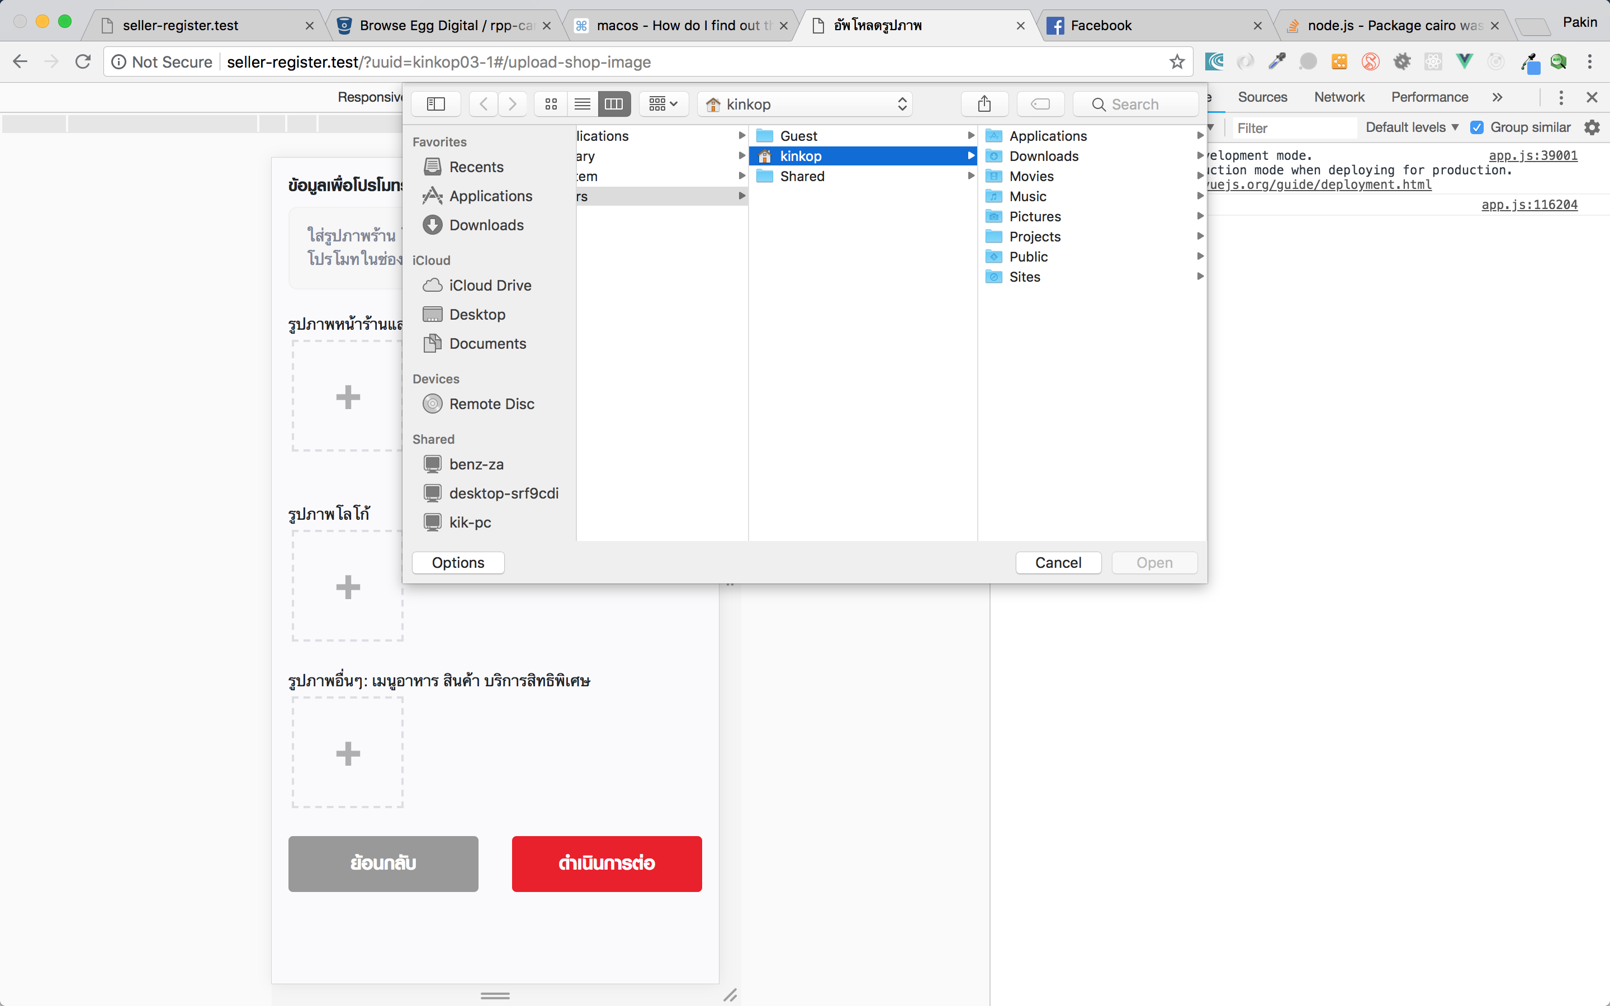Screen dimensions: 1610x1006
Task: Select the Sites folder
Action: (1092, 276)
